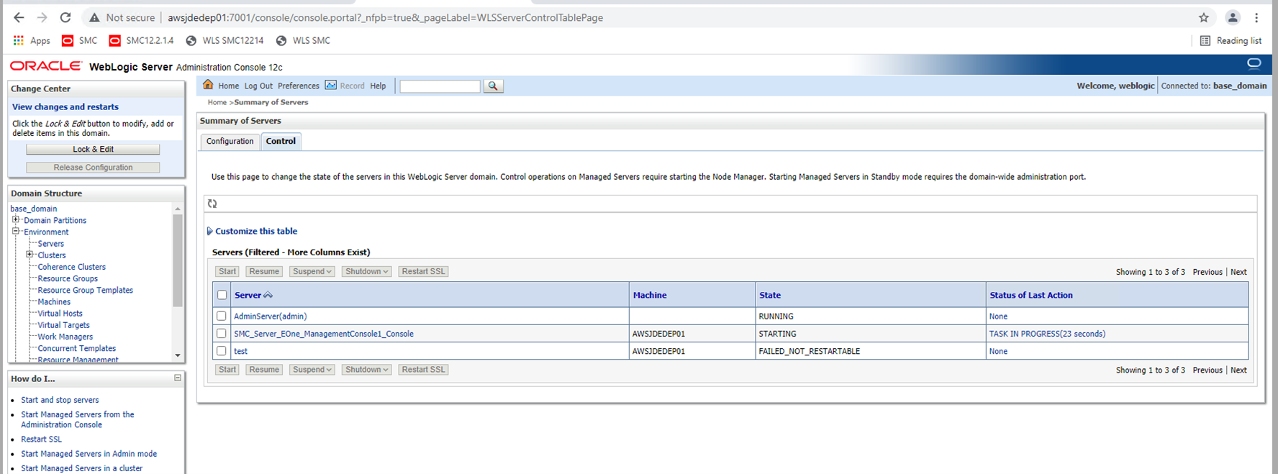Click the Oracle O icon in the banner

tap(1254, 63)
